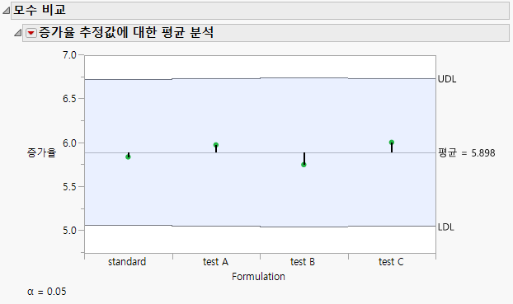513x304 pixels.
Task: Click the test A axis label
Action: (x=215, y=262)
